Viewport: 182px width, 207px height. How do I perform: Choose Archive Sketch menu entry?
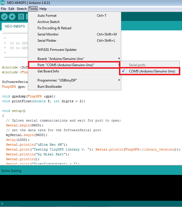pos(74,22)
